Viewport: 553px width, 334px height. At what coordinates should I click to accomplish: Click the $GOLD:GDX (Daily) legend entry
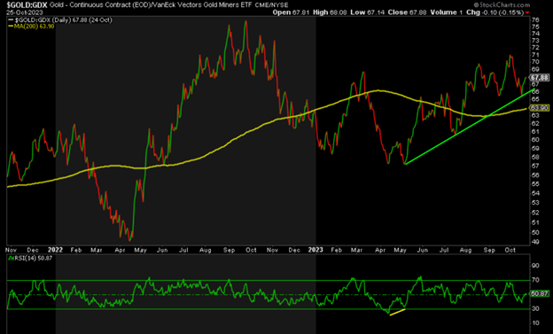(x=60, y=20)
